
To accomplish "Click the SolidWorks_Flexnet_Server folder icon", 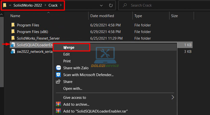I will 13,38.
